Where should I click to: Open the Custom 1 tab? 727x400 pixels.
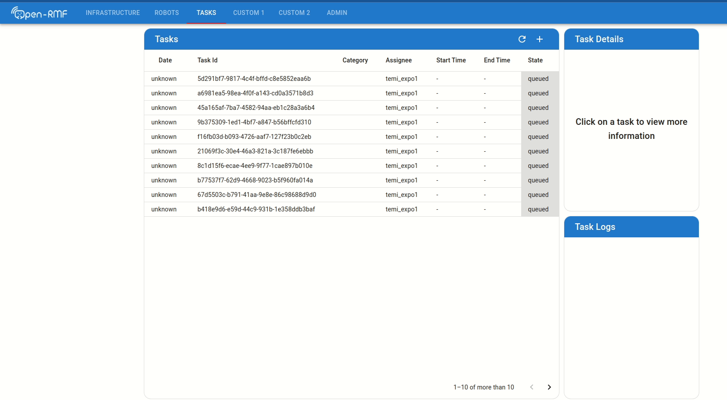point(248,13)
